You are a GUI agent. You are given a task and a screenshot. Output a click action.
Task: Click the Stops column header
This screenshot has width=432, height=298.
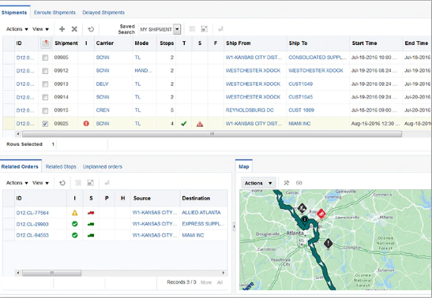click(167, 43)
